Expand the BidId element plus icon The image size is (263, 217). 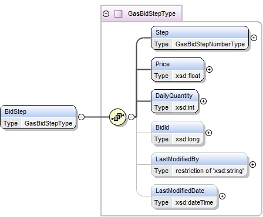coord(208,133)
